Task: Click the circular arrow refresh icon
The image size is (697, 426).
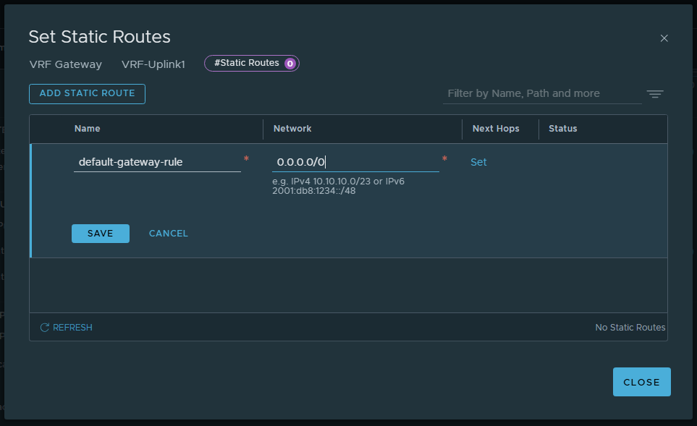Action: point(44,328)
